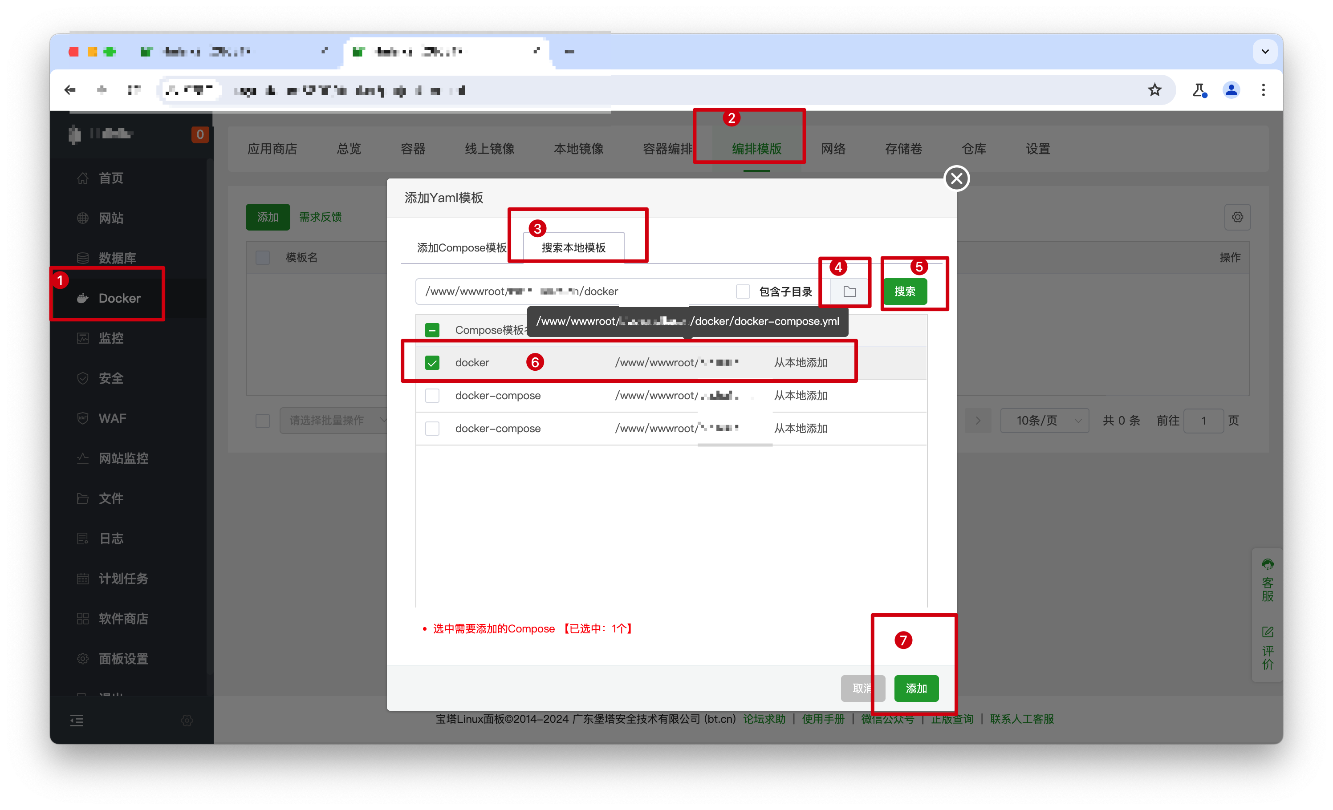The height and width of the screenshot is (810, 1333).
Task: Click the 监控 monitor icon in sidebar
Action: (x=82, y=338)
